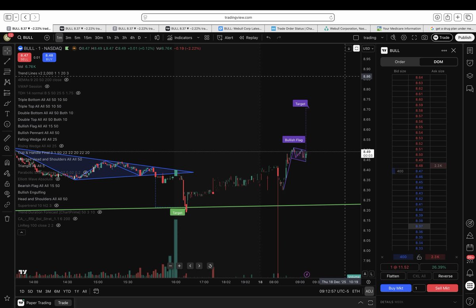Select the D daily timeframe
476x308 pixels.
coord(139,38)
